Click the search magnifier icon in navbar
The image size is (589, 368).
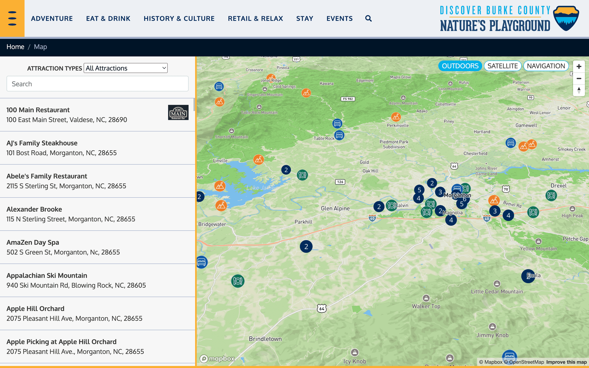tap(368, 18)
